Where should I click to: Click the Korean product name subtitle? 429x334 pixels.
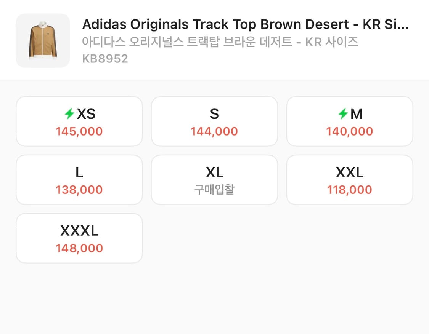(x=220, y=42)
